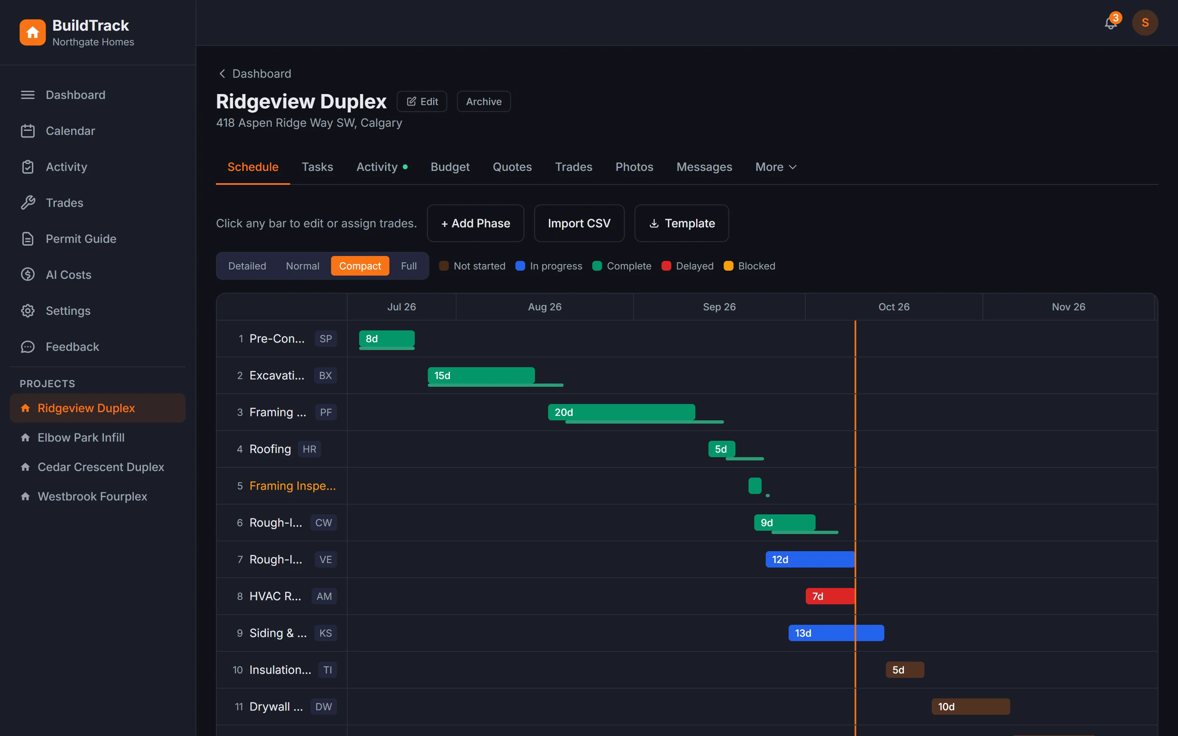The image size is (1178, 736).
Task: Open the Quotes tab
Action: [x=512, y=167]
